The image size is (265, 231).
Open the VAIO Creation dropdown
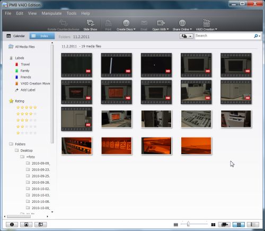pyautogui.click(x=206, y=25)
